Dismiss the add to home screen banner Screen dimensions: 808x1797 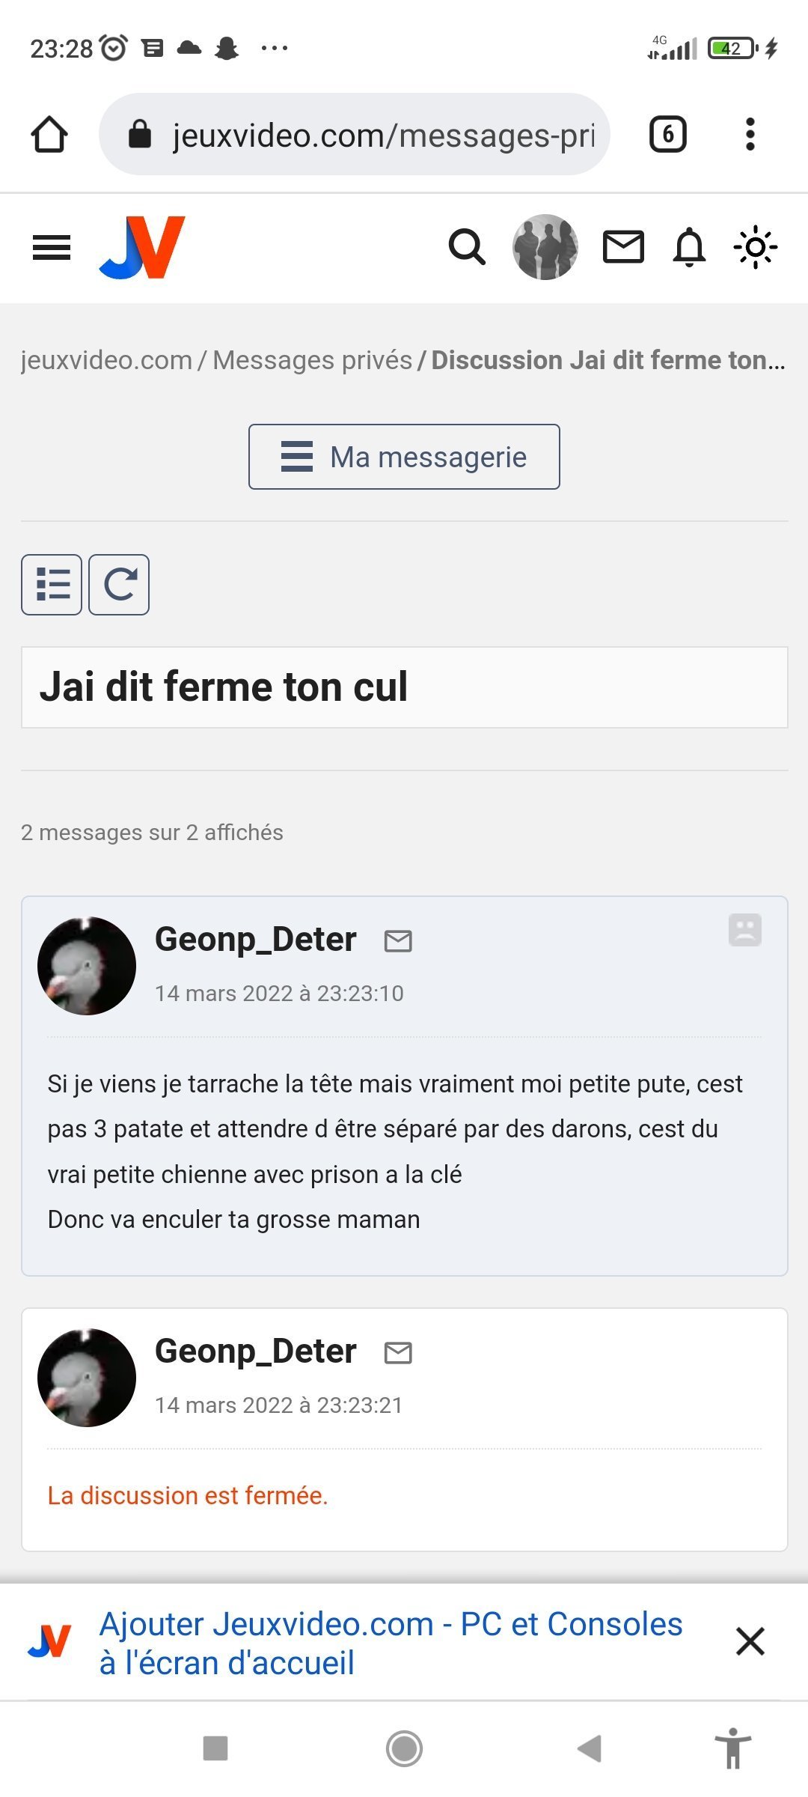pos(750,1641)
